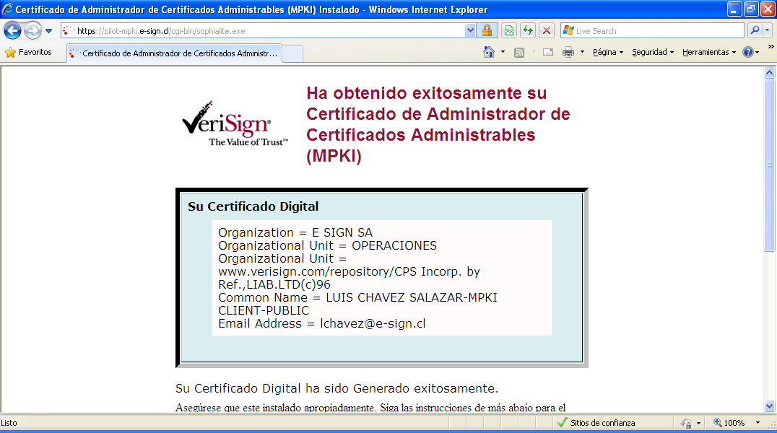777x433 pixels.
Task: Click the Home icon in command bar
Action: pos(489,52)
